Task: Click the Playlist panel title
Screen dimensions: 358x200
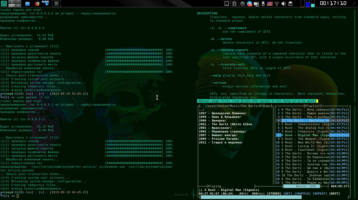Action: click(x=312, y=106)
